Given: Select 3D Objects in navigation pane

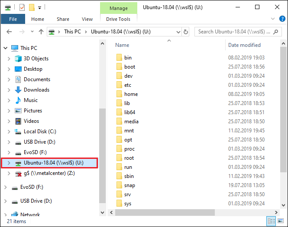Looking at the screenshot, I should click(36, 59).
